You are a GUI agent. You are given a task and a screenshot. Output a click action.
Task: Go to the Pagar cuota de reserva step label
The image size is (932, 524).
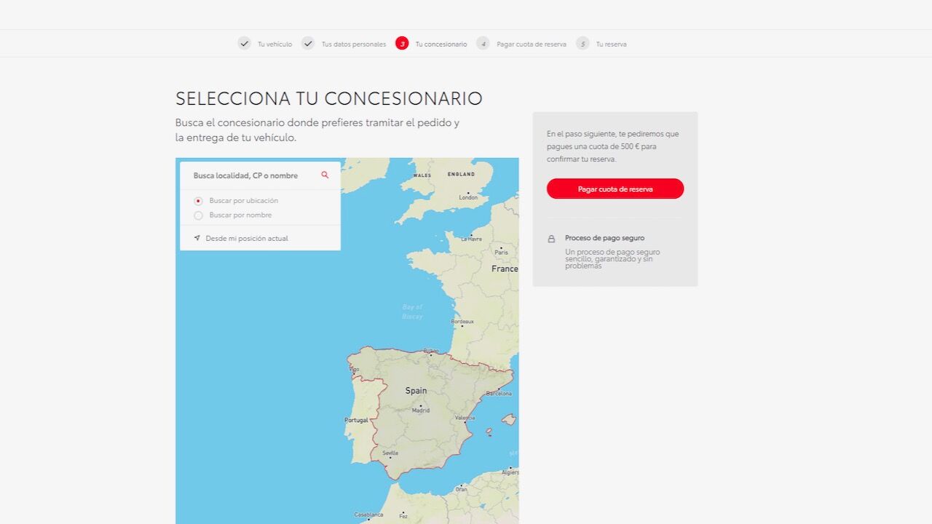[531, 44]
